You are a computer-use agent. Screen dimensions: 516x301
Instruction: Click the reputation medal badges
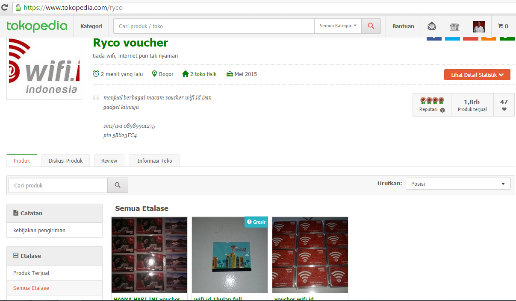[432, 101]
